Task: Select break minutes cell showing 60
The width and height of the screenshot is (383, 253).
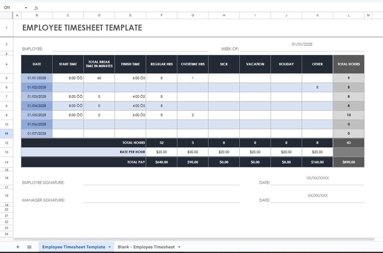Action: [x=99, y=78]
